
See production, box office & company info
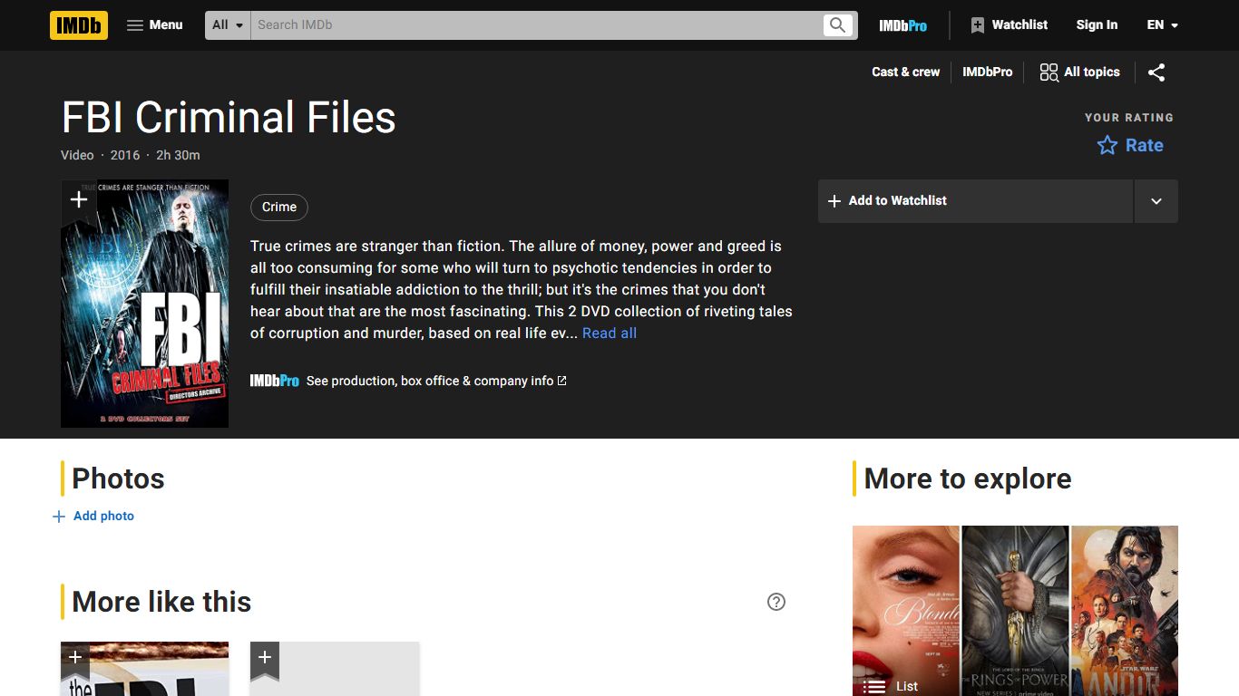point(436,382)
